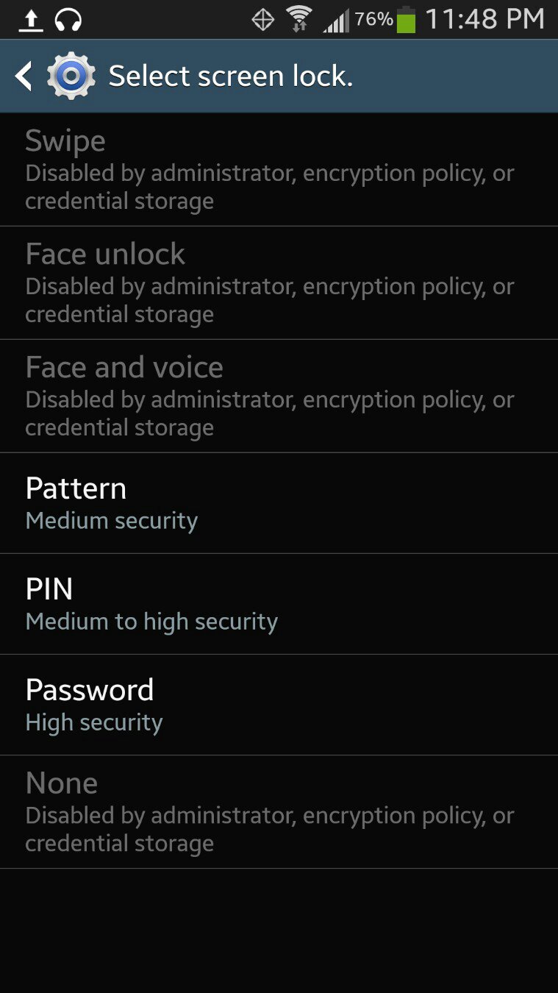Tap the Face and voice option
This screenshot has height=993, width=558.
point(279,396)
